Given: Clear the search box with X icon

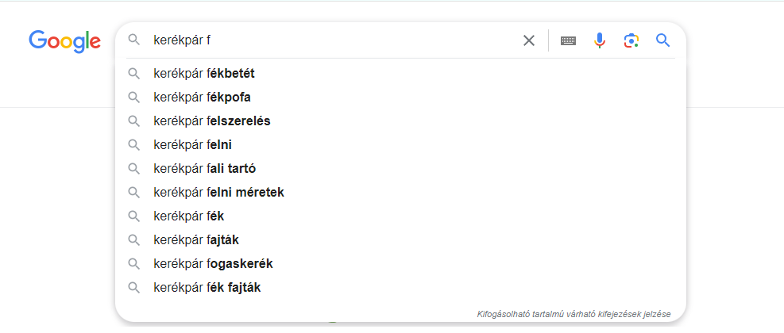Looking at the screenshot, I should tap(529, 40).
